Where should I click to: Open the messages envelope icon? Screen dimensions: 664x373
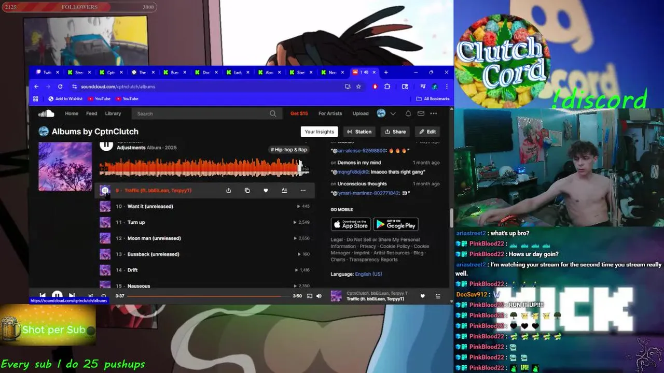point(421,113)
